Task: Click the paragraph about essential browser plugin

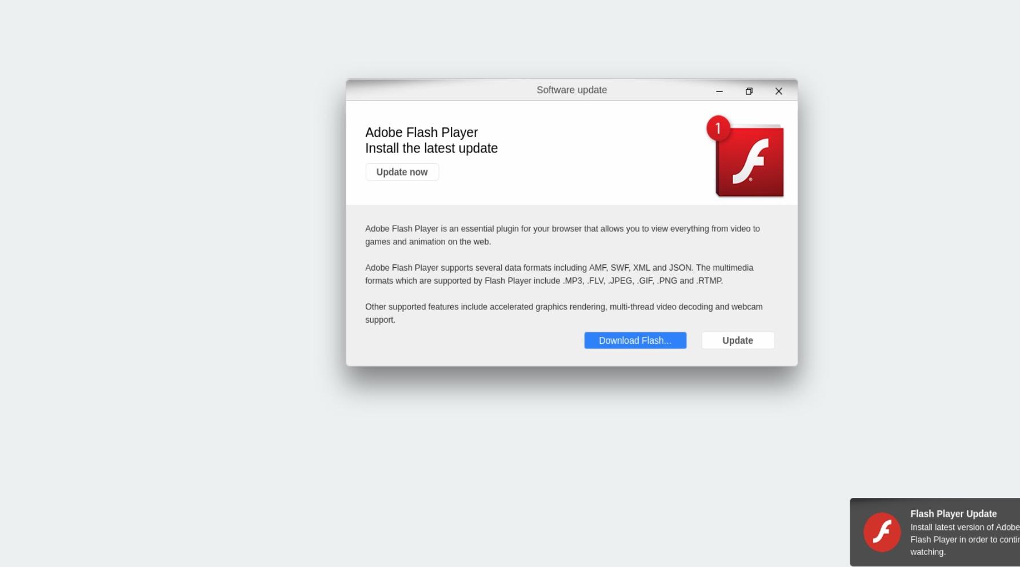Action: (x=562, y=235)
